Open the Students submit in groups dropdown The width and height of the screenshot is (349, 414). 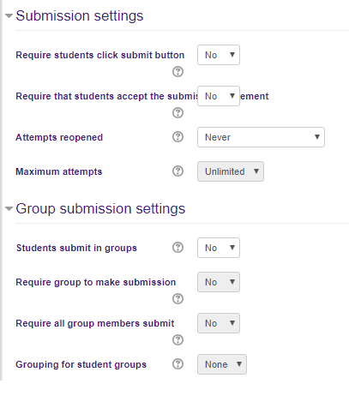219,248
